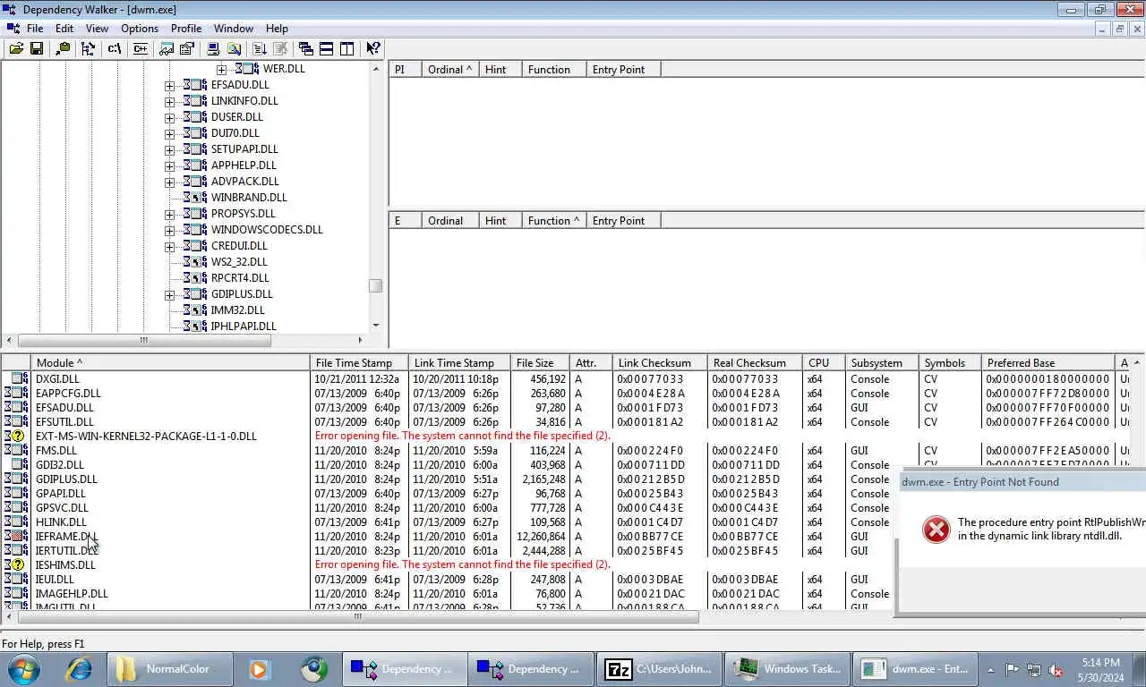Expand the WER.DLL tree node
Viewport: 1146px width, 687px height.
pyautogui.click(x=221, y=69)
